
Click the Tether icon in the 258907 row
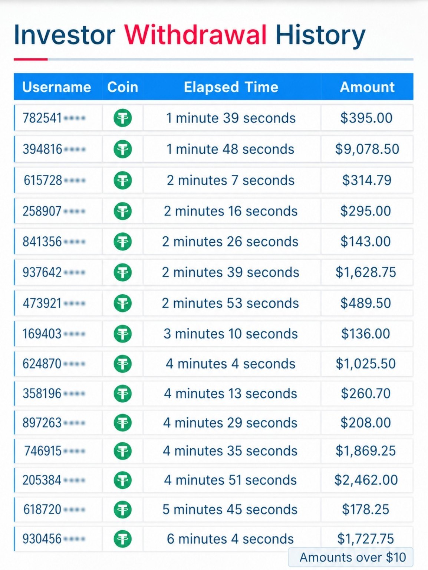pyautogui.click(x=122, y=211)
